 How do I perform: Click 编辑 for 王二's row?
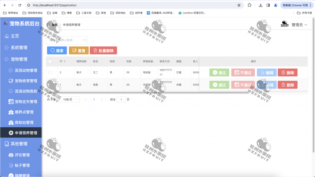point(267,73)
